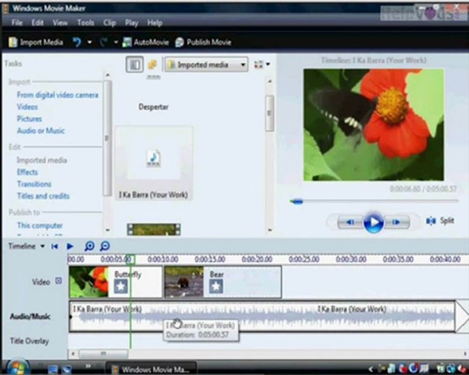Click the Despertar media item label
This screenshot has width=469, height=375.
(153, 107)
